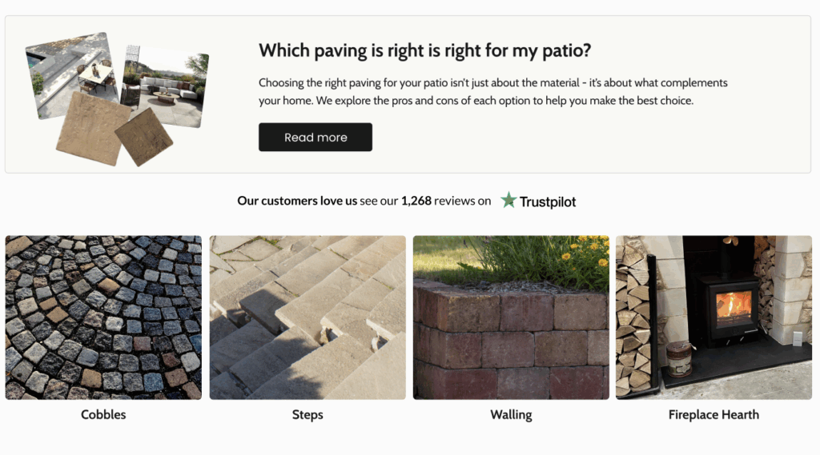Click the patio paving article description text
The height and width of the screenshot is (455, 820).
(492, 92)
